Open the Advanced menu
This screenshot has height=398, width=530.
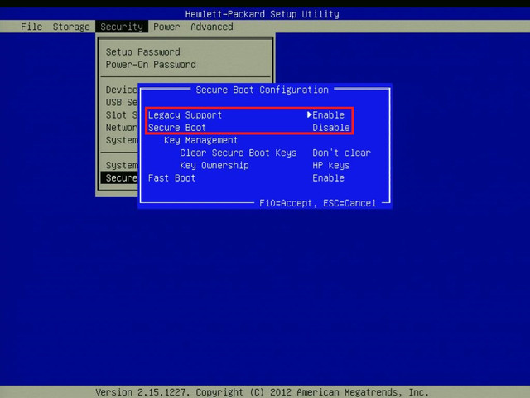click(x=212, y=27)
